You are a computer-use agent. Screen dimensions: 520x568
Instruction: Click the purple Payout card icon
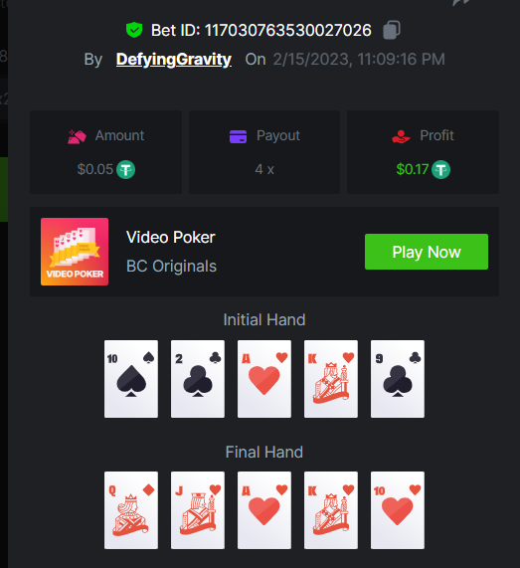click(x=238, y=136)
